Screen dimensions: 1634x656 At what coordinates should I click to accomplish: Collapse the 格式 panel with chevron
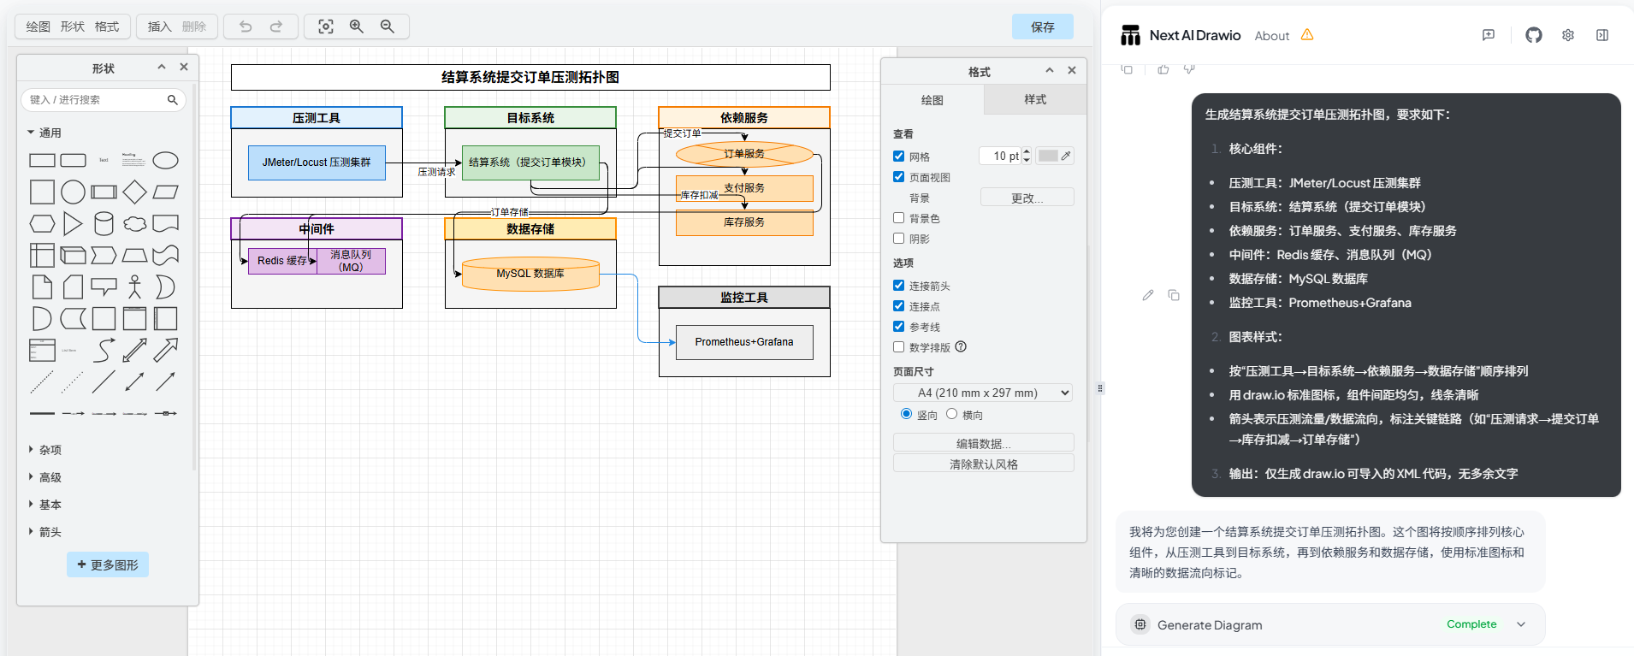click(1050, 71)
